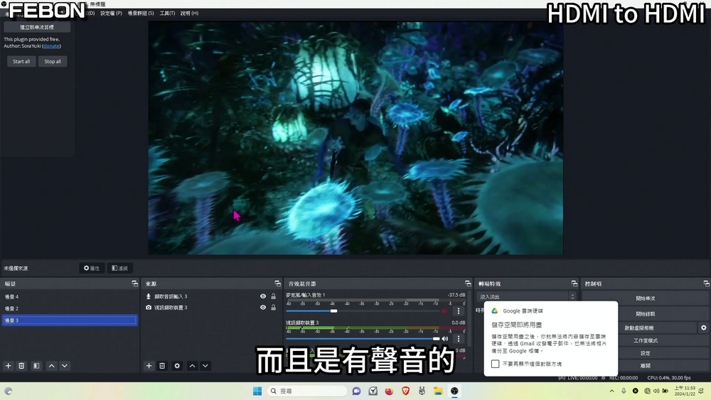
Task: Pop out the 控制項 dock panel
Action: pyautogui.click(x=707, y=283)
